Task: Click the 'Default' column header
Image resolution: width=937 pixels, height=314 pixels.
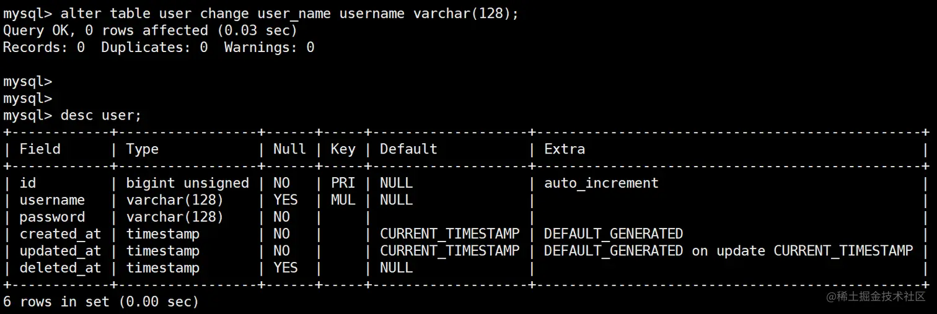Action: coord(408,149)
